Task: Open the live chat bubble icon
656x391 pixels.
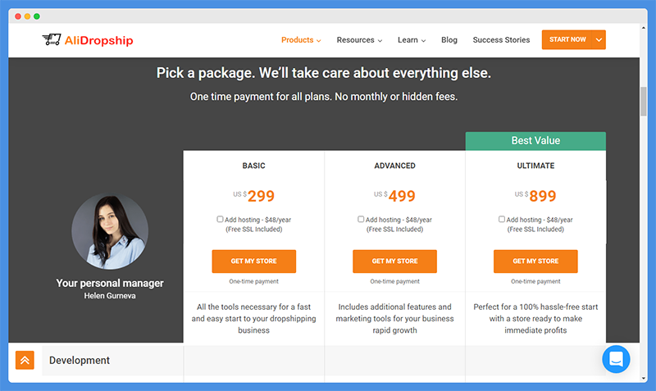Action: click(616, 359)
